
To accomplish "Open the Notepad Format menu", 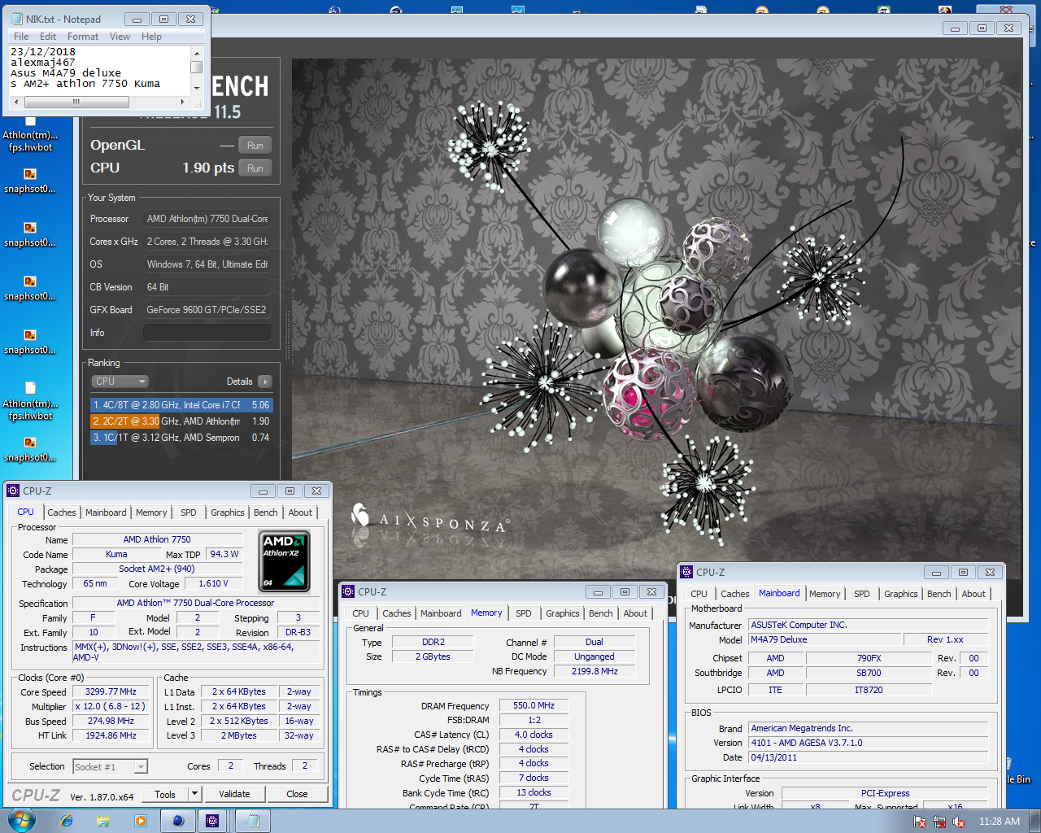I will coord(83,37).
